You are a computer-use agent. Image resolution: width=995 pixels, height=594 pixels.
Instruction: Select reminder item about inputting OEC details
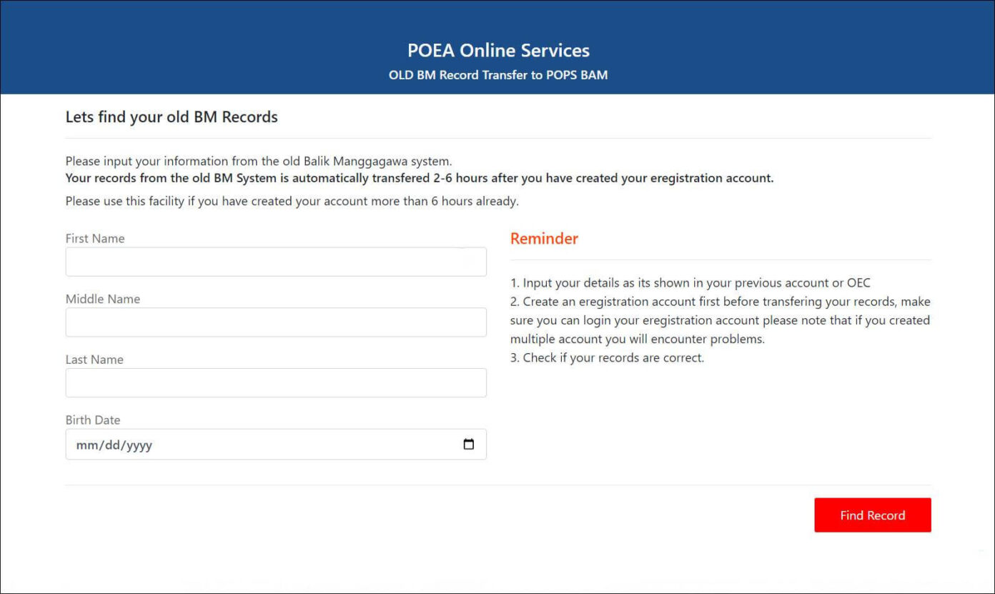tap(690, 282)
